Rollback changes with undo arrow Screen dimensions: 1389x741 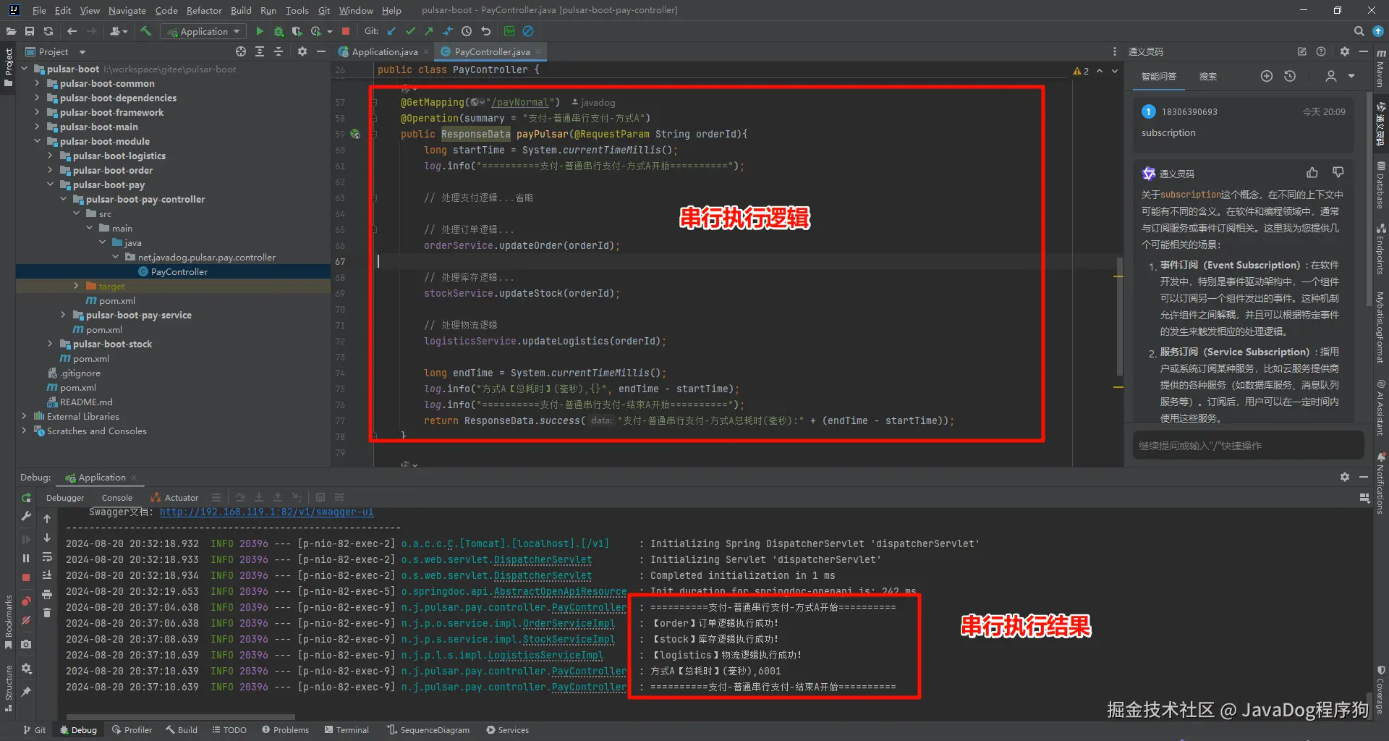[x=485, y=31]
